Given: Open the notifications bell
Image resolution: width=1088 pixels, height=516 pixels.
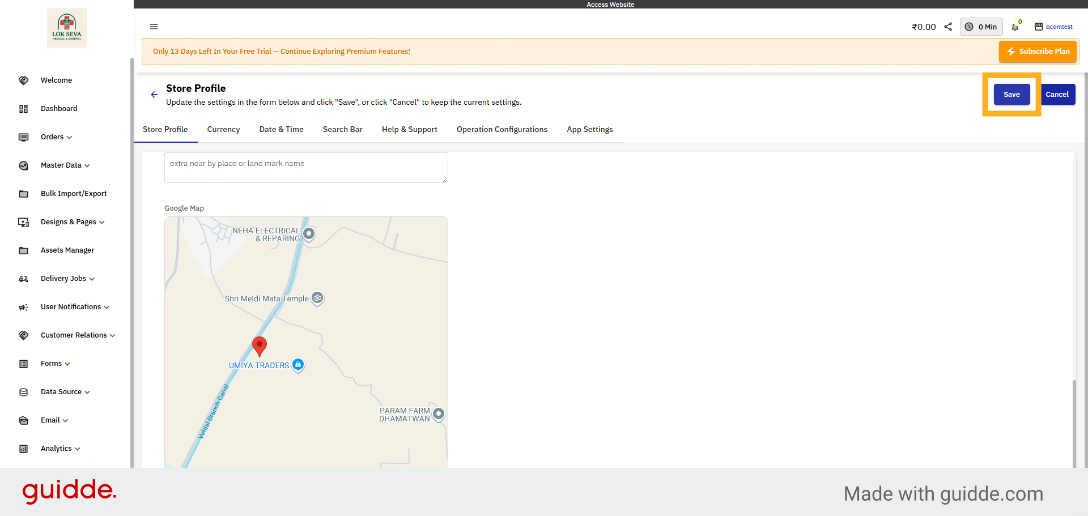Looking at the screenshot, I should pyautogui.click(x=1015, y=27).
